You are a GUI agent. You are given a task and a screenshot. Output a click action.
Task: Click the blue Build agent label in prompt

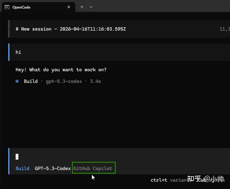point(22,168)
